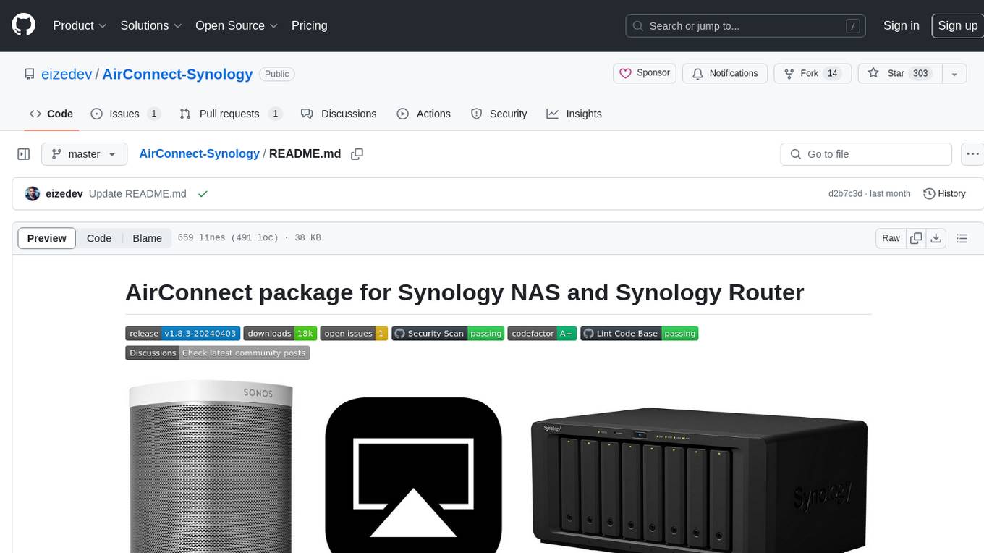
Task: Download the raw file
Action: [936, 238]
